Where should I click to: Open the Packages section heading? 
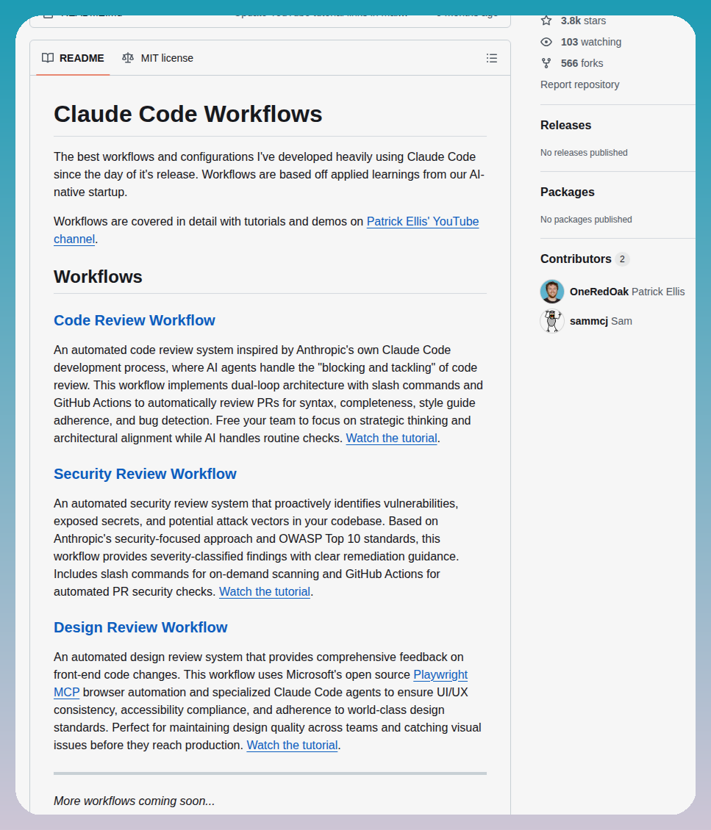point(568,192)
